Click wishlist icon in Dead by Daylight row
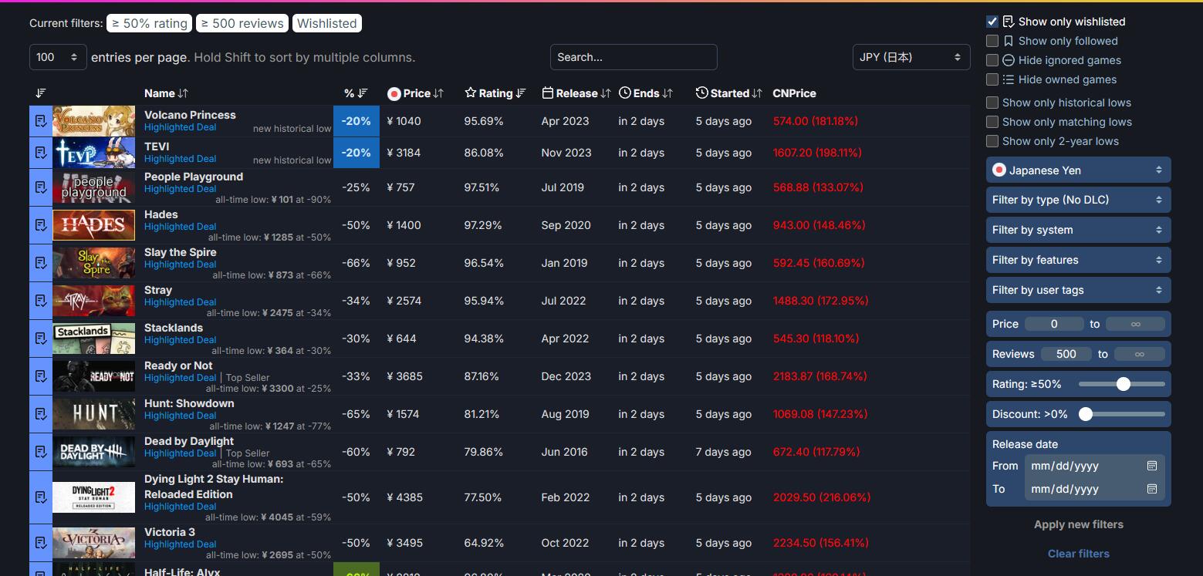The height and width of the screenshot is (576, 1203). pos(40,452)
